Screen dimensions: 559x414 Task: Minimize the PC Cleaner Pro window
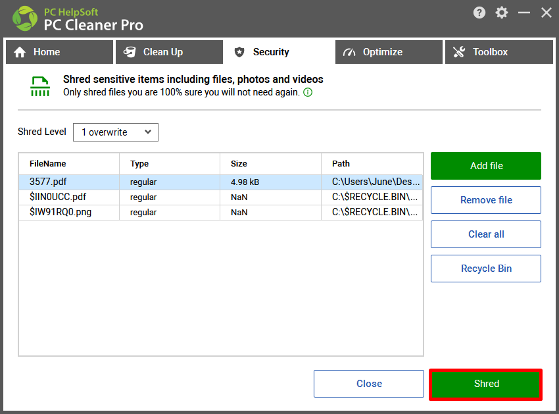click(x=524, y=13)
